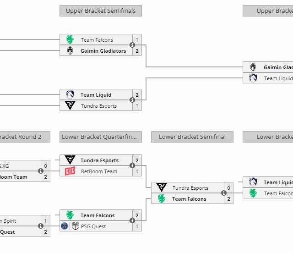Image resolution: width=293 pixels, height=253 pixels.
Task: Click Tundra Esports logo in Lower Bracket Quarterfinal
Action: point(70,160)
